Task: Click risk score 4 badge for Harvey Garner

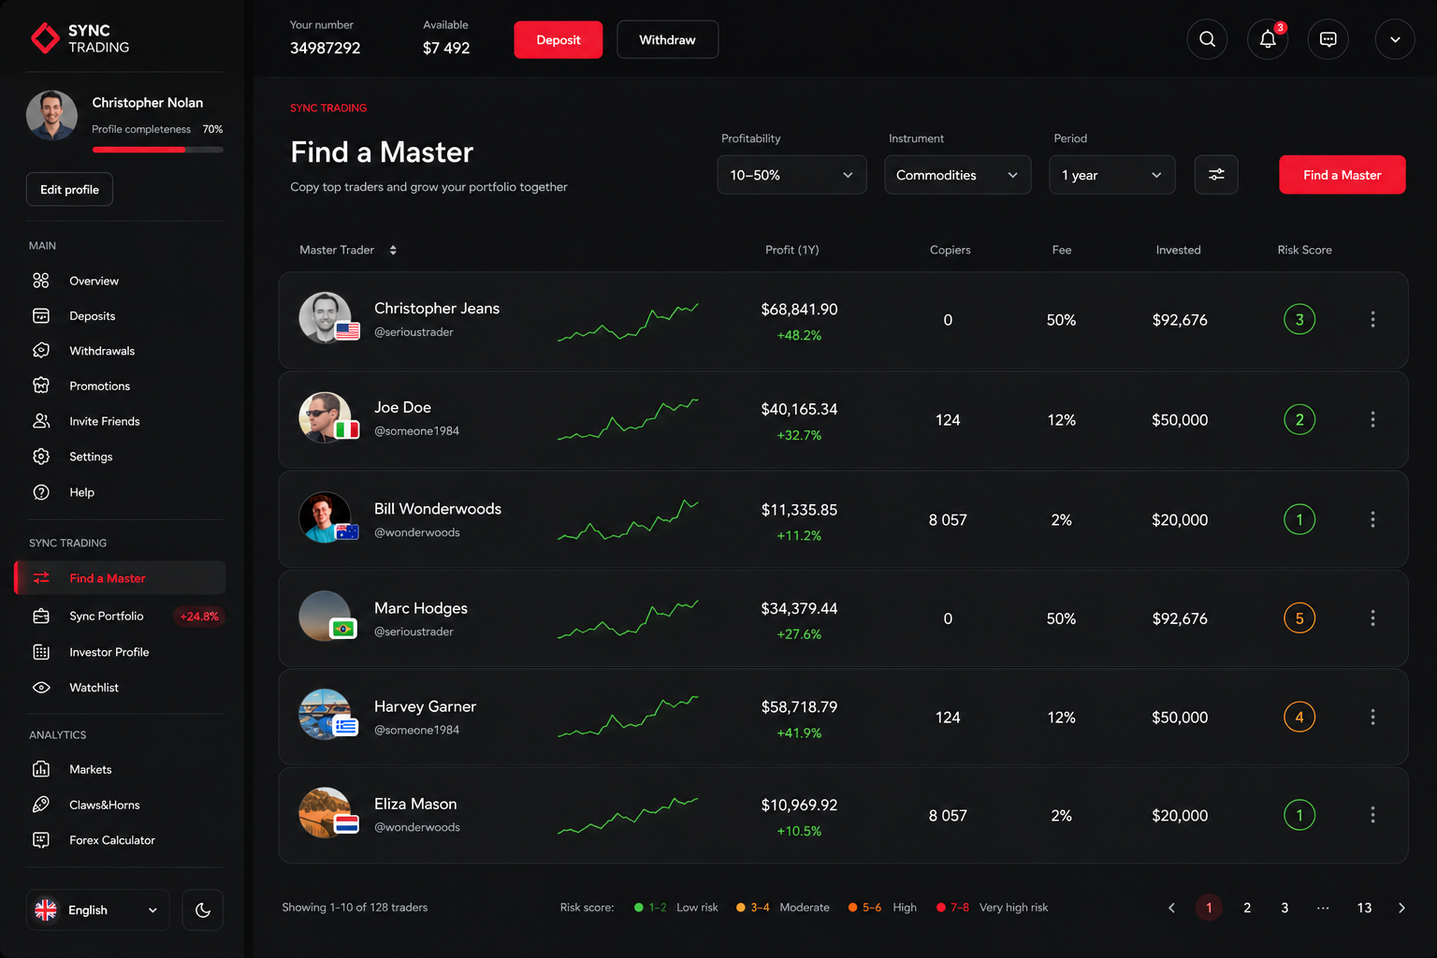Action: coord(1299,717)
